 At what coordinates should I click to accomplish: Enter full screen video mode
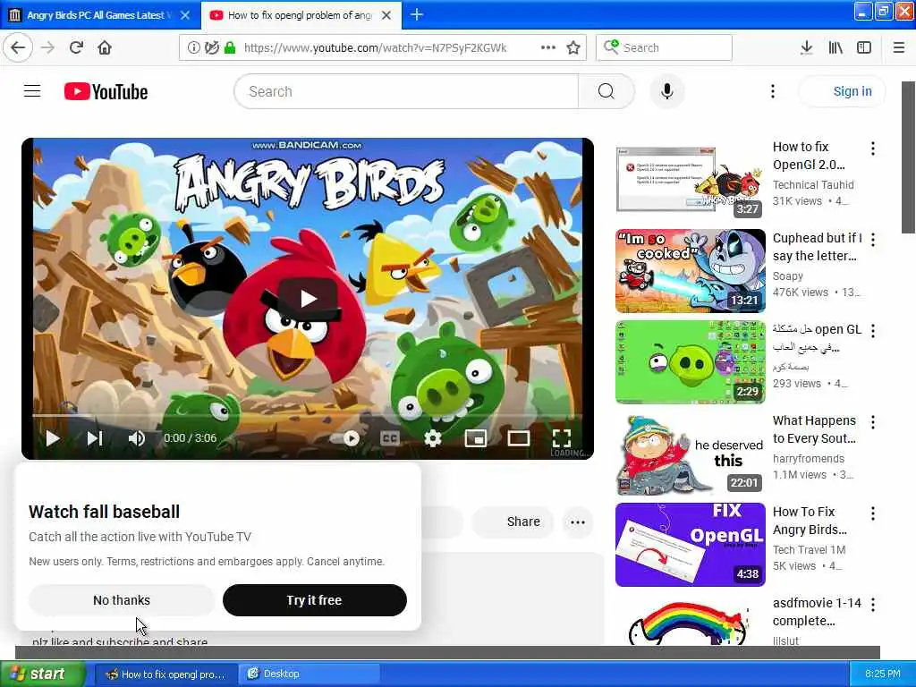(x=562, y=438)
